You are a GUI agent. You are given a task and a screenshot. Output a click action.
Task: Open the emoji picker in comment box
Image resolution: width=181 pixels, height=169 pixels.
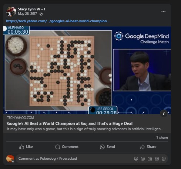(x=143, y=159)
